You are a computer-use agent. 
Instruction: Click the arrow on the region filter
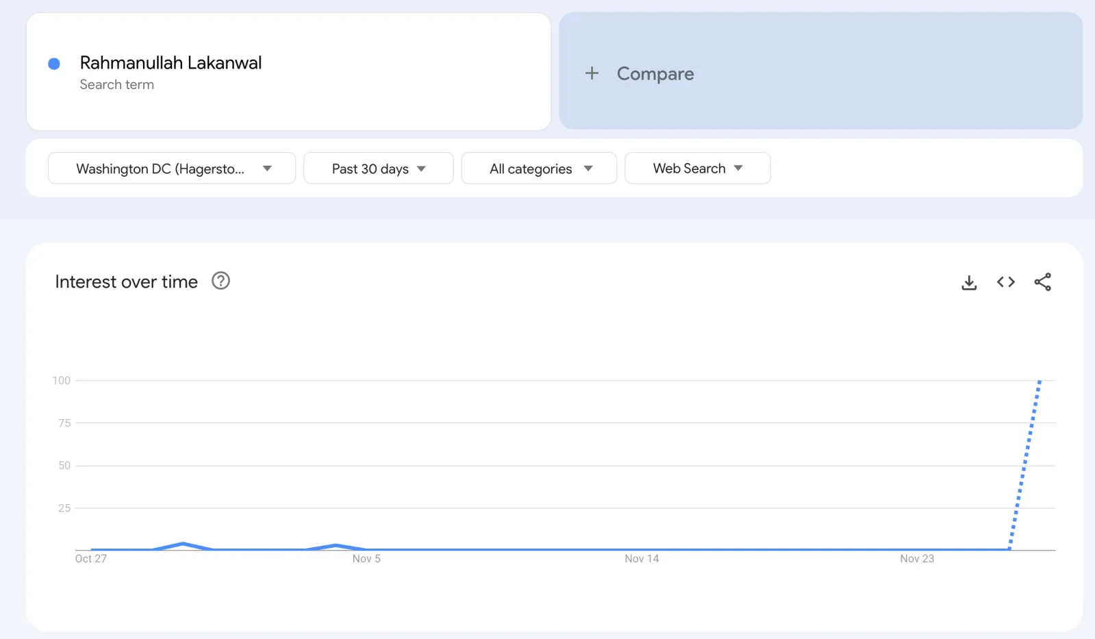click(267, 168)
